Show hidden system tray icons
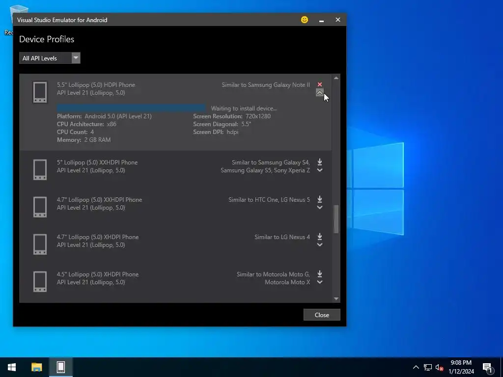This screenshot has width=503, height=377. pos(416,367)
